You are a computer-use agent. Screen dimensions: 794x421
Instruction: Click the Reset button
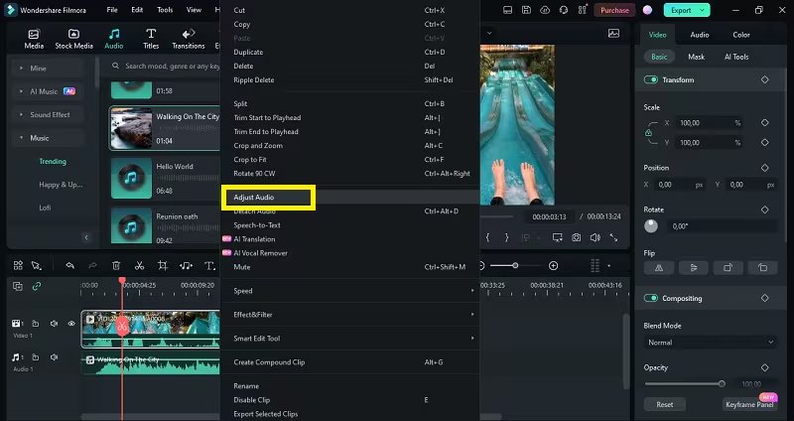coord(664,404)
